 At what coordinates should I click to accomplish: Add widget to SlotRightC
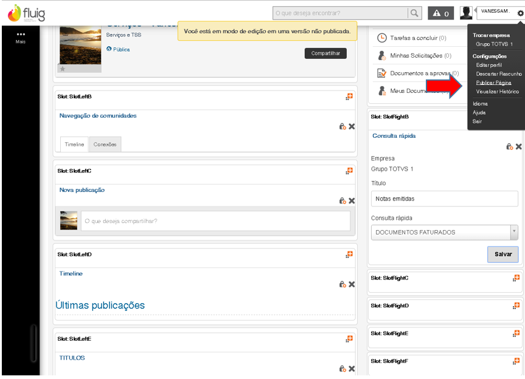point(516,278)
